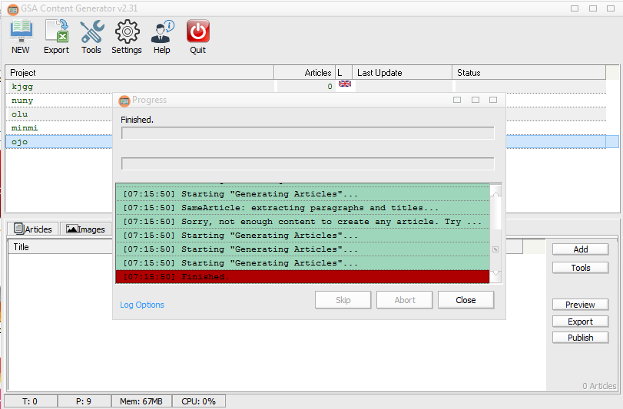
Task: Open the Settings gear icon
Action: (127, 37)
